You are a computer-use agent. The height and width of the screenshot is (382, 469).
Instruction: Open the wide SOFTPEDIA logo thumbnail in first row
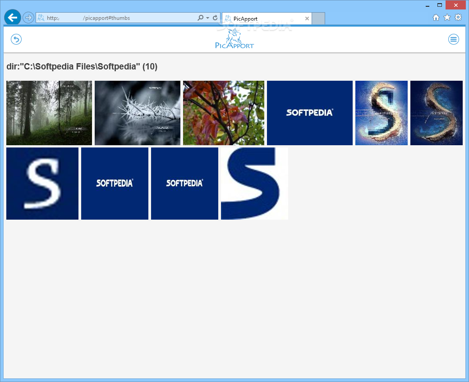coord(309,113)
